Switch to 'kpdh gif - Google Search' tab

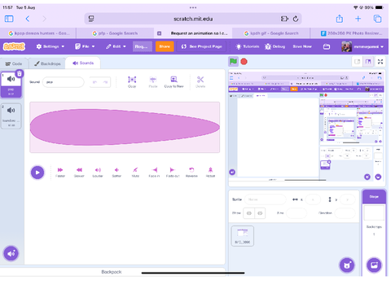(271, 33)
